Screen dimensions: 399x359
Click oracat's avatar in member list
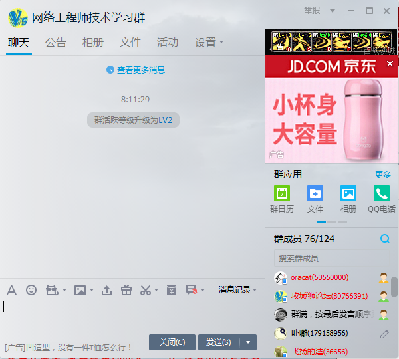[281, 278]
